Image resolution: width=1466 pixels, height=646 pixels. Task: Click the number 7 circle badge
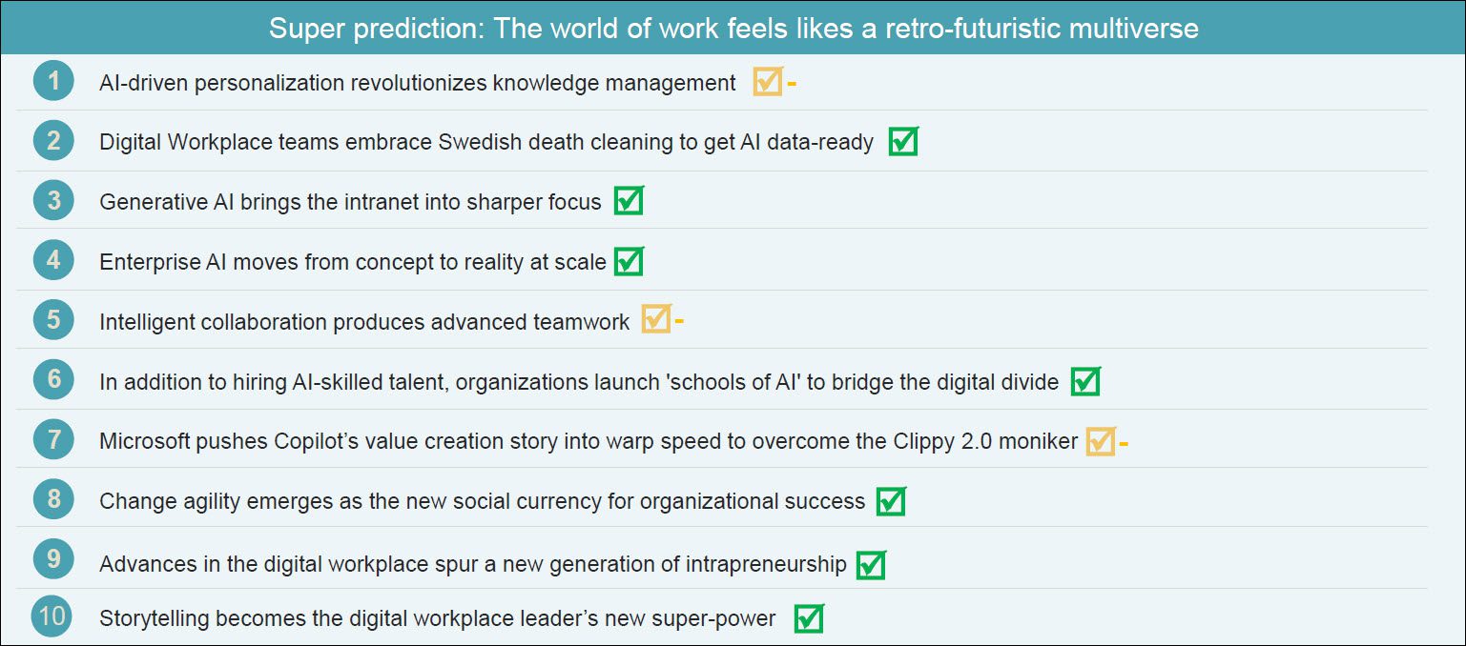pyautogui.click(x=53, y=440)
